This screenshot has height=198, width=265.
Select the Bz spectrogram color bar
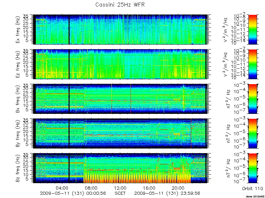[x=252, y=168]
